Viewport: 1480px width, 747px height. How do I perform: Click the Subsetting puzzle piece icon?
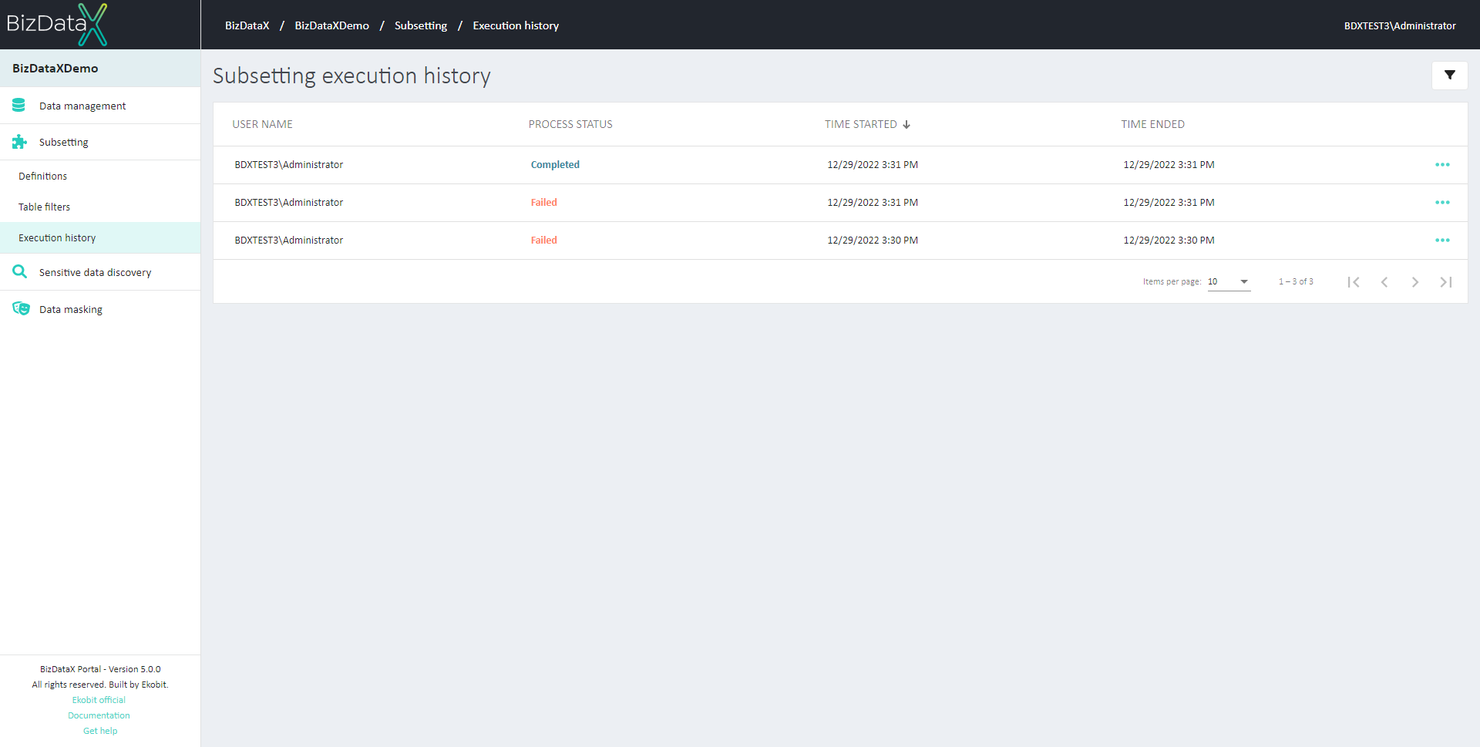19,142
